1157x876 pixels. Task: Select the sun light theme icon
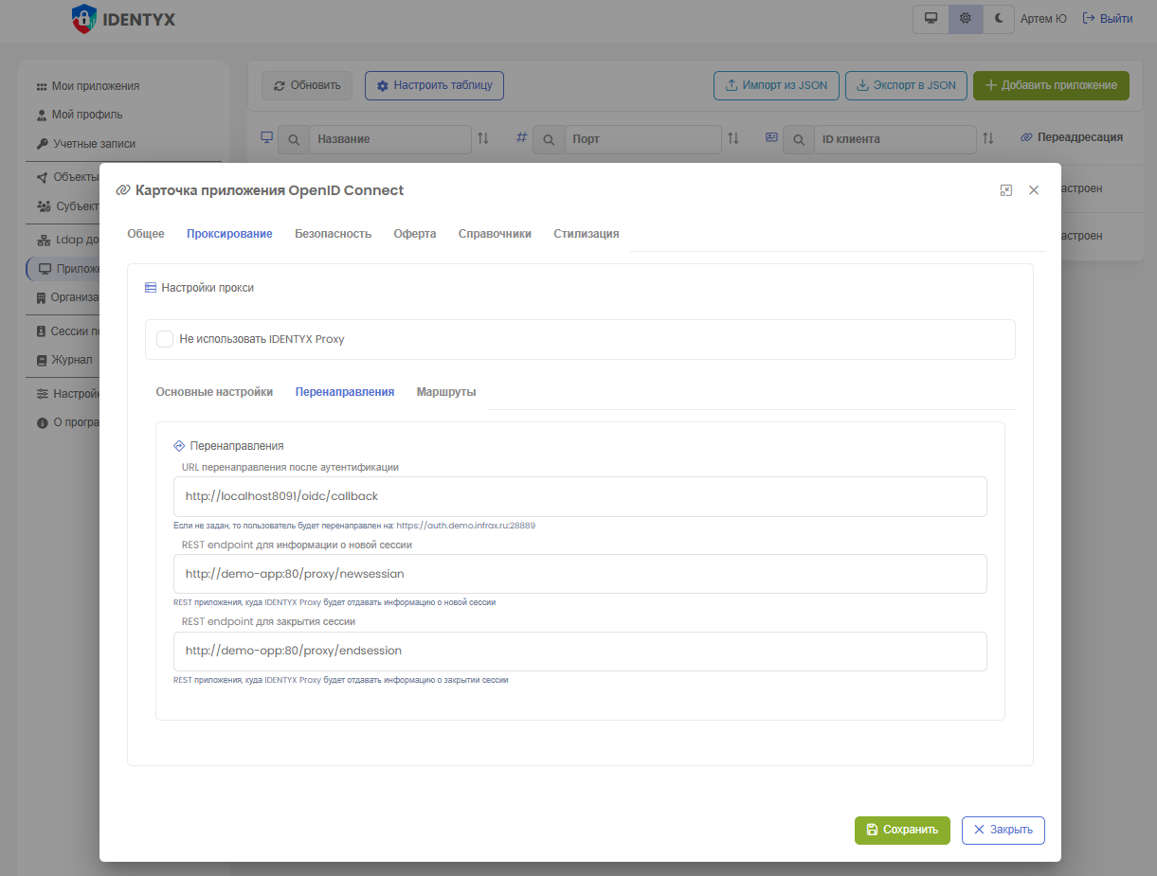point(966,19)
